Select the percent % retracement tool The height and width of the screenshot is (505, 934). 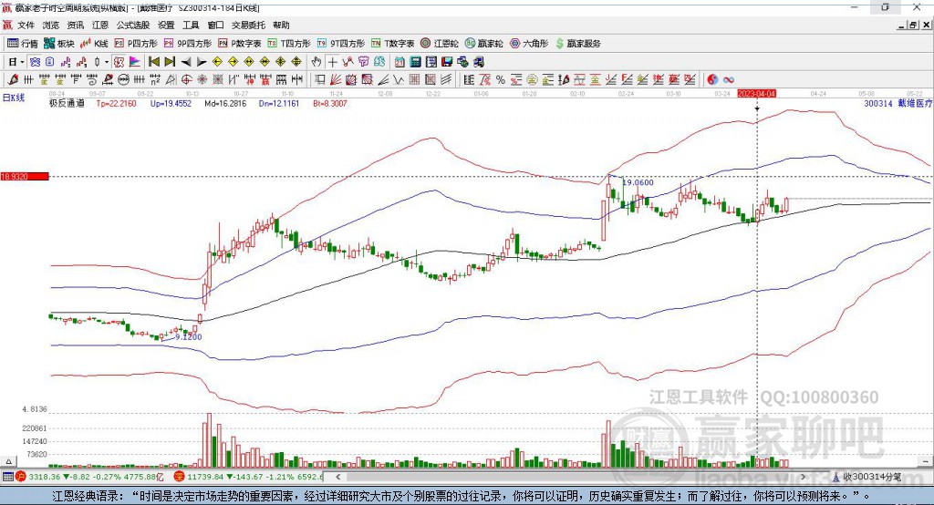coord(501,80)
